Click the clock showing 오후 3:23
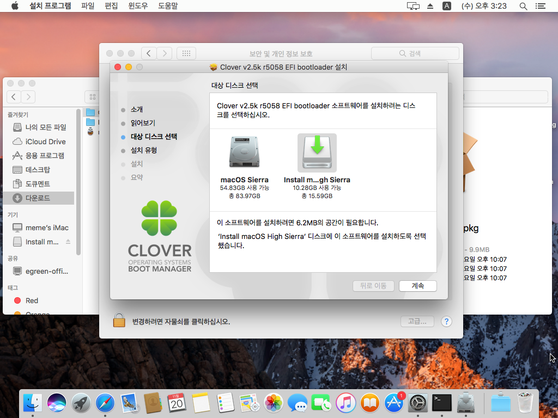This screenshot has height=418, width=558. [484, 6]
